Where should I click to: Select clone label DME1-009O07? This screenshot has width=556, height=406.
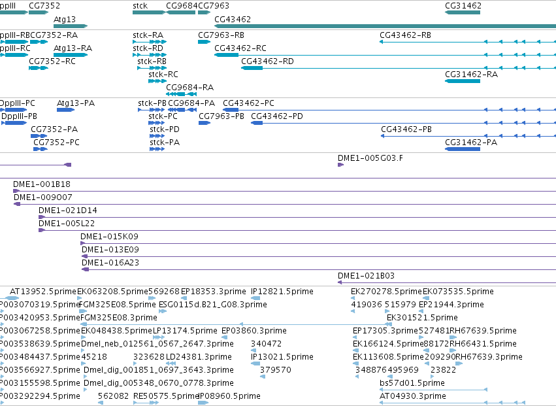pos(43,197)
